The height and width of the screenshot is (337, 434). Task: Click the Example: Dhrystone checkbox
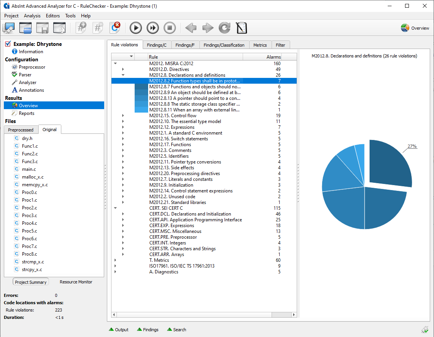tap(8, 44)
